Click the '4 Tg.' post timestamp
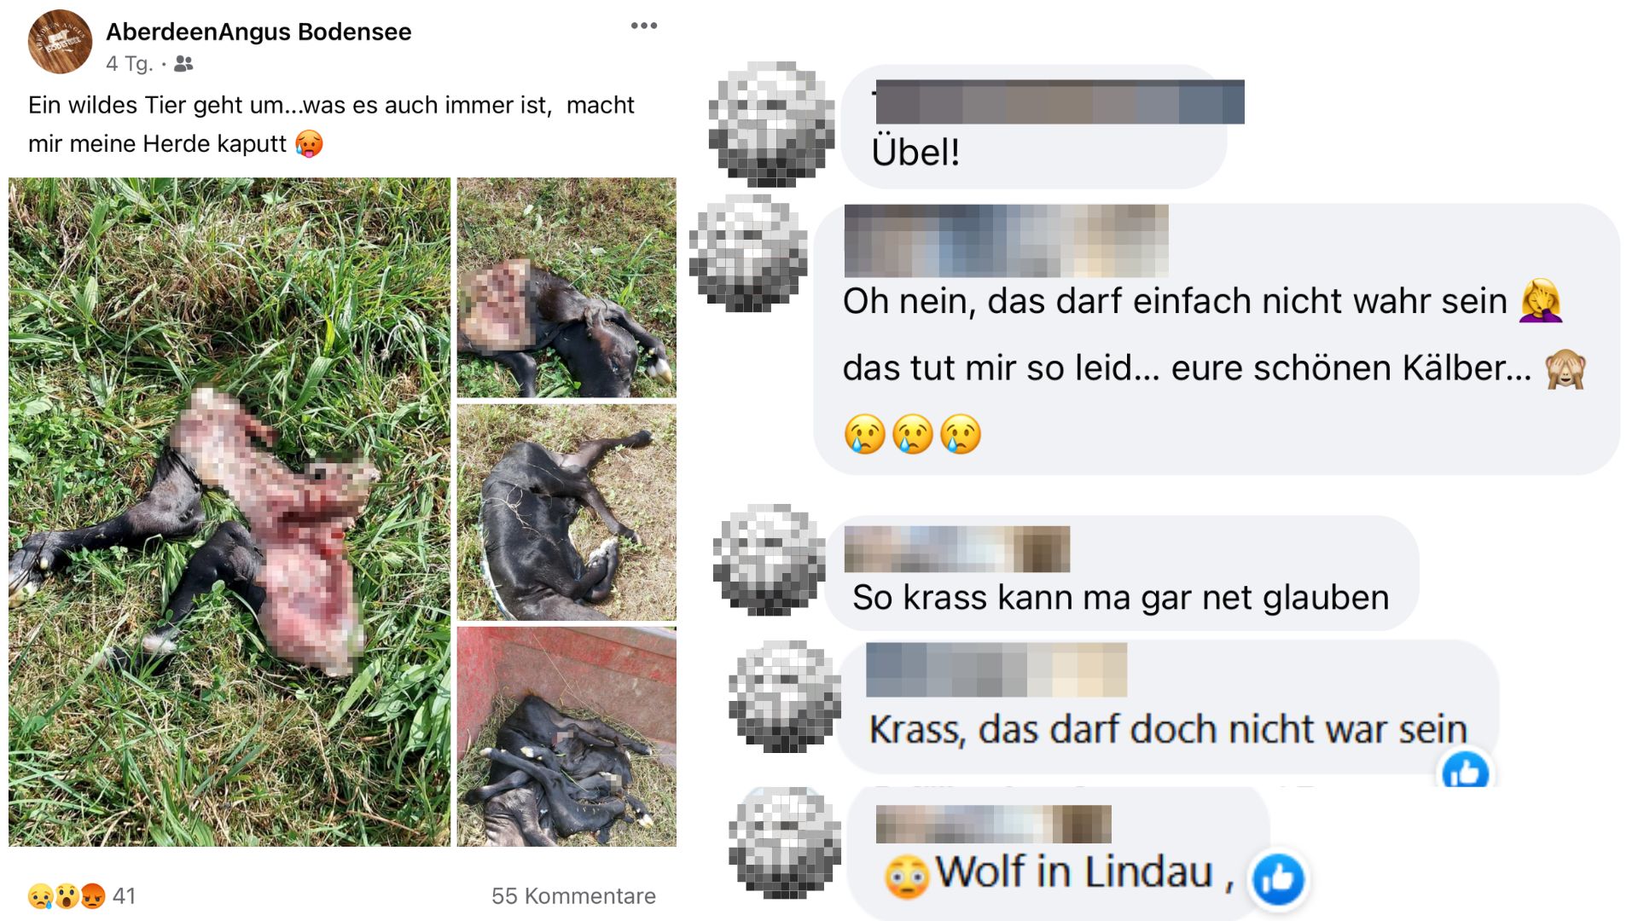The width and height of the screenshot is (1638, 921). pyautogui.click(x=130, y=64)
